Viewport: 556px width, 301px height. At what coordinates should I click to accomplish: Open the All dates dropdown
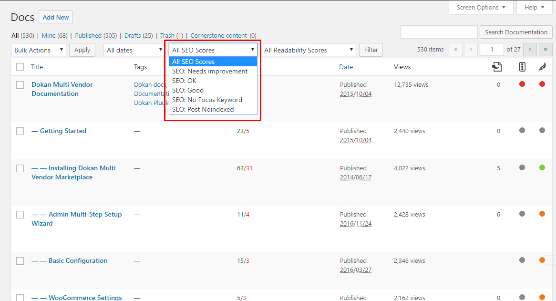pyautogui.click(x=134, y=50)
